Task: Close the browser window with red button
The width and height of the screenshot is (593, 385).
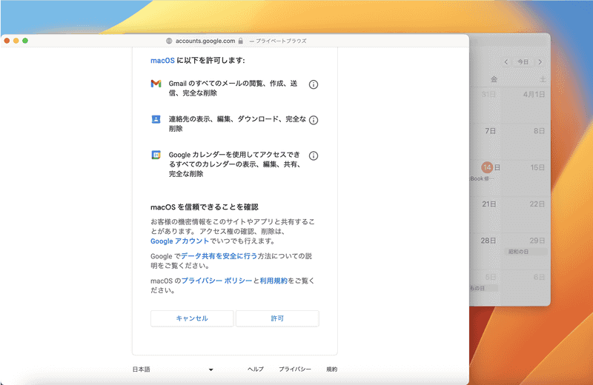Action: 7,41
